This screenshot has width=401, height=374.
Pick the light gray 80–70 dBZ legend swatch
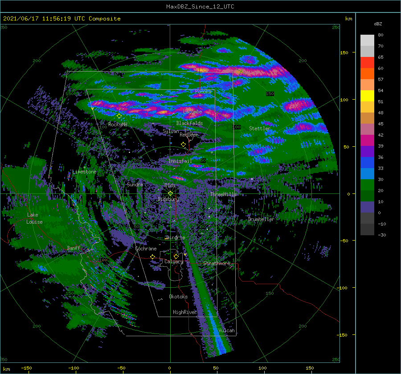tap(367, 40)
